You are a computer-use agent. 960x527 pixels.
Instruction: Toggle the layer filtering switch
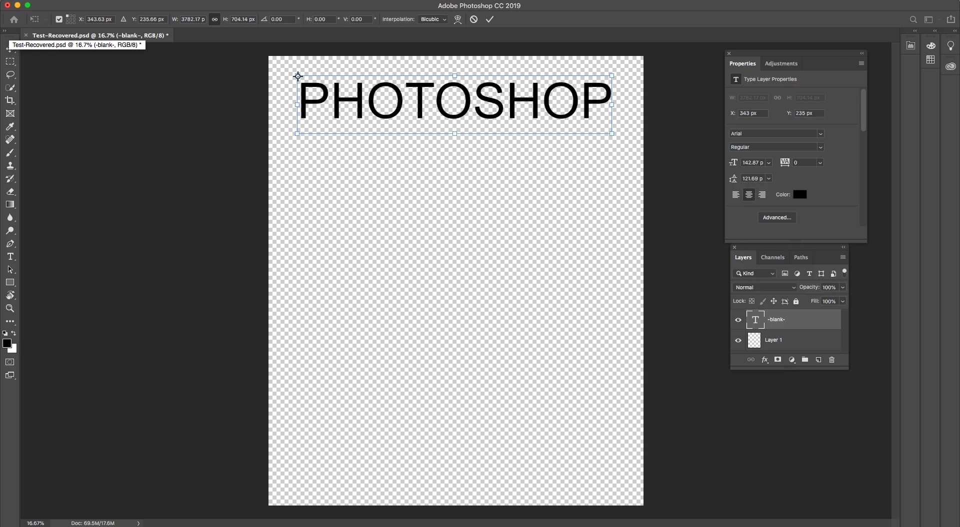coord(844,272)
